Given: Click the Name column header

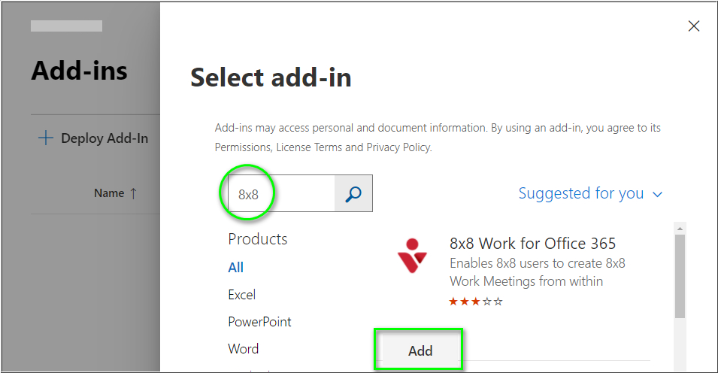Looking at the screenshot, I should click(x=109, y=193).
